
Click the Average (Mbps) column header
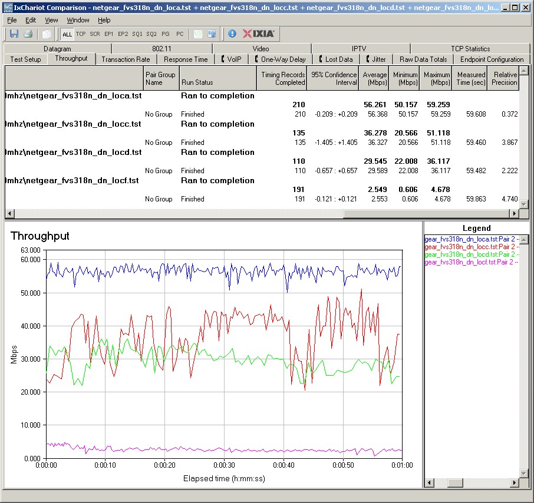coord(373,78)
